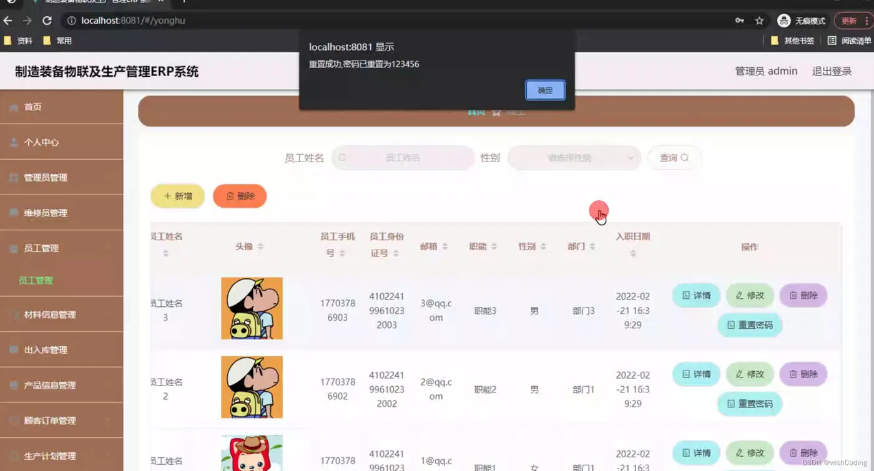Open the 阅读清单 reading list
Image resolution: width=874 pixels, height=471 pixels.
[x=849, y=41]
